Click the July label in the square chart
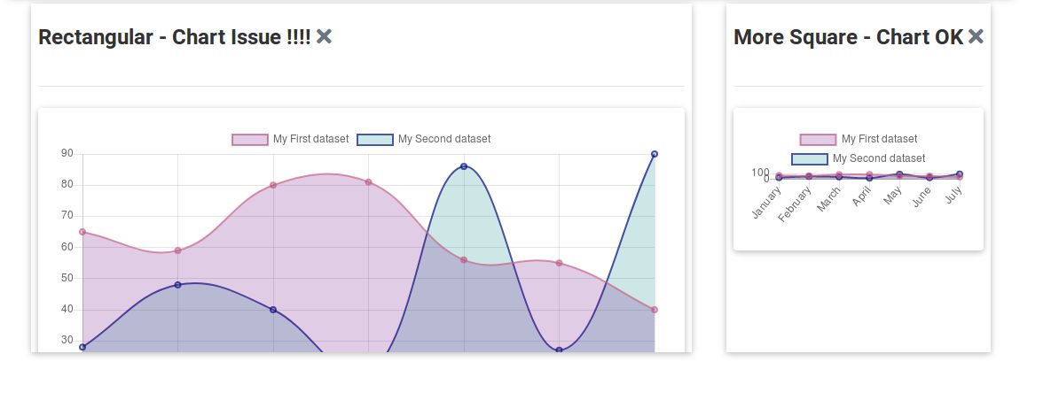 pos(953,196)
